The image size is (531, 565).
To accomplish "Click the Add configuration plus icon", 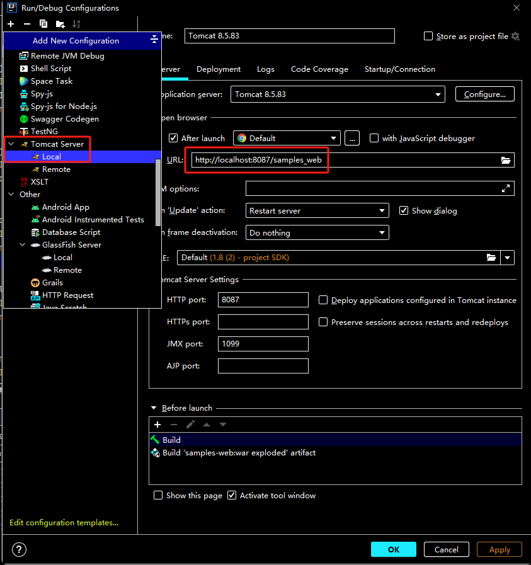I will tap(11, 24).
